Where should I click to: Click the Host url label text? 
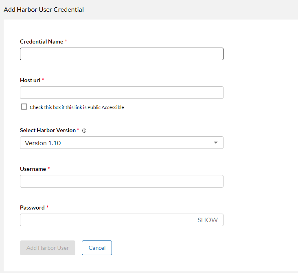point(30,80)
